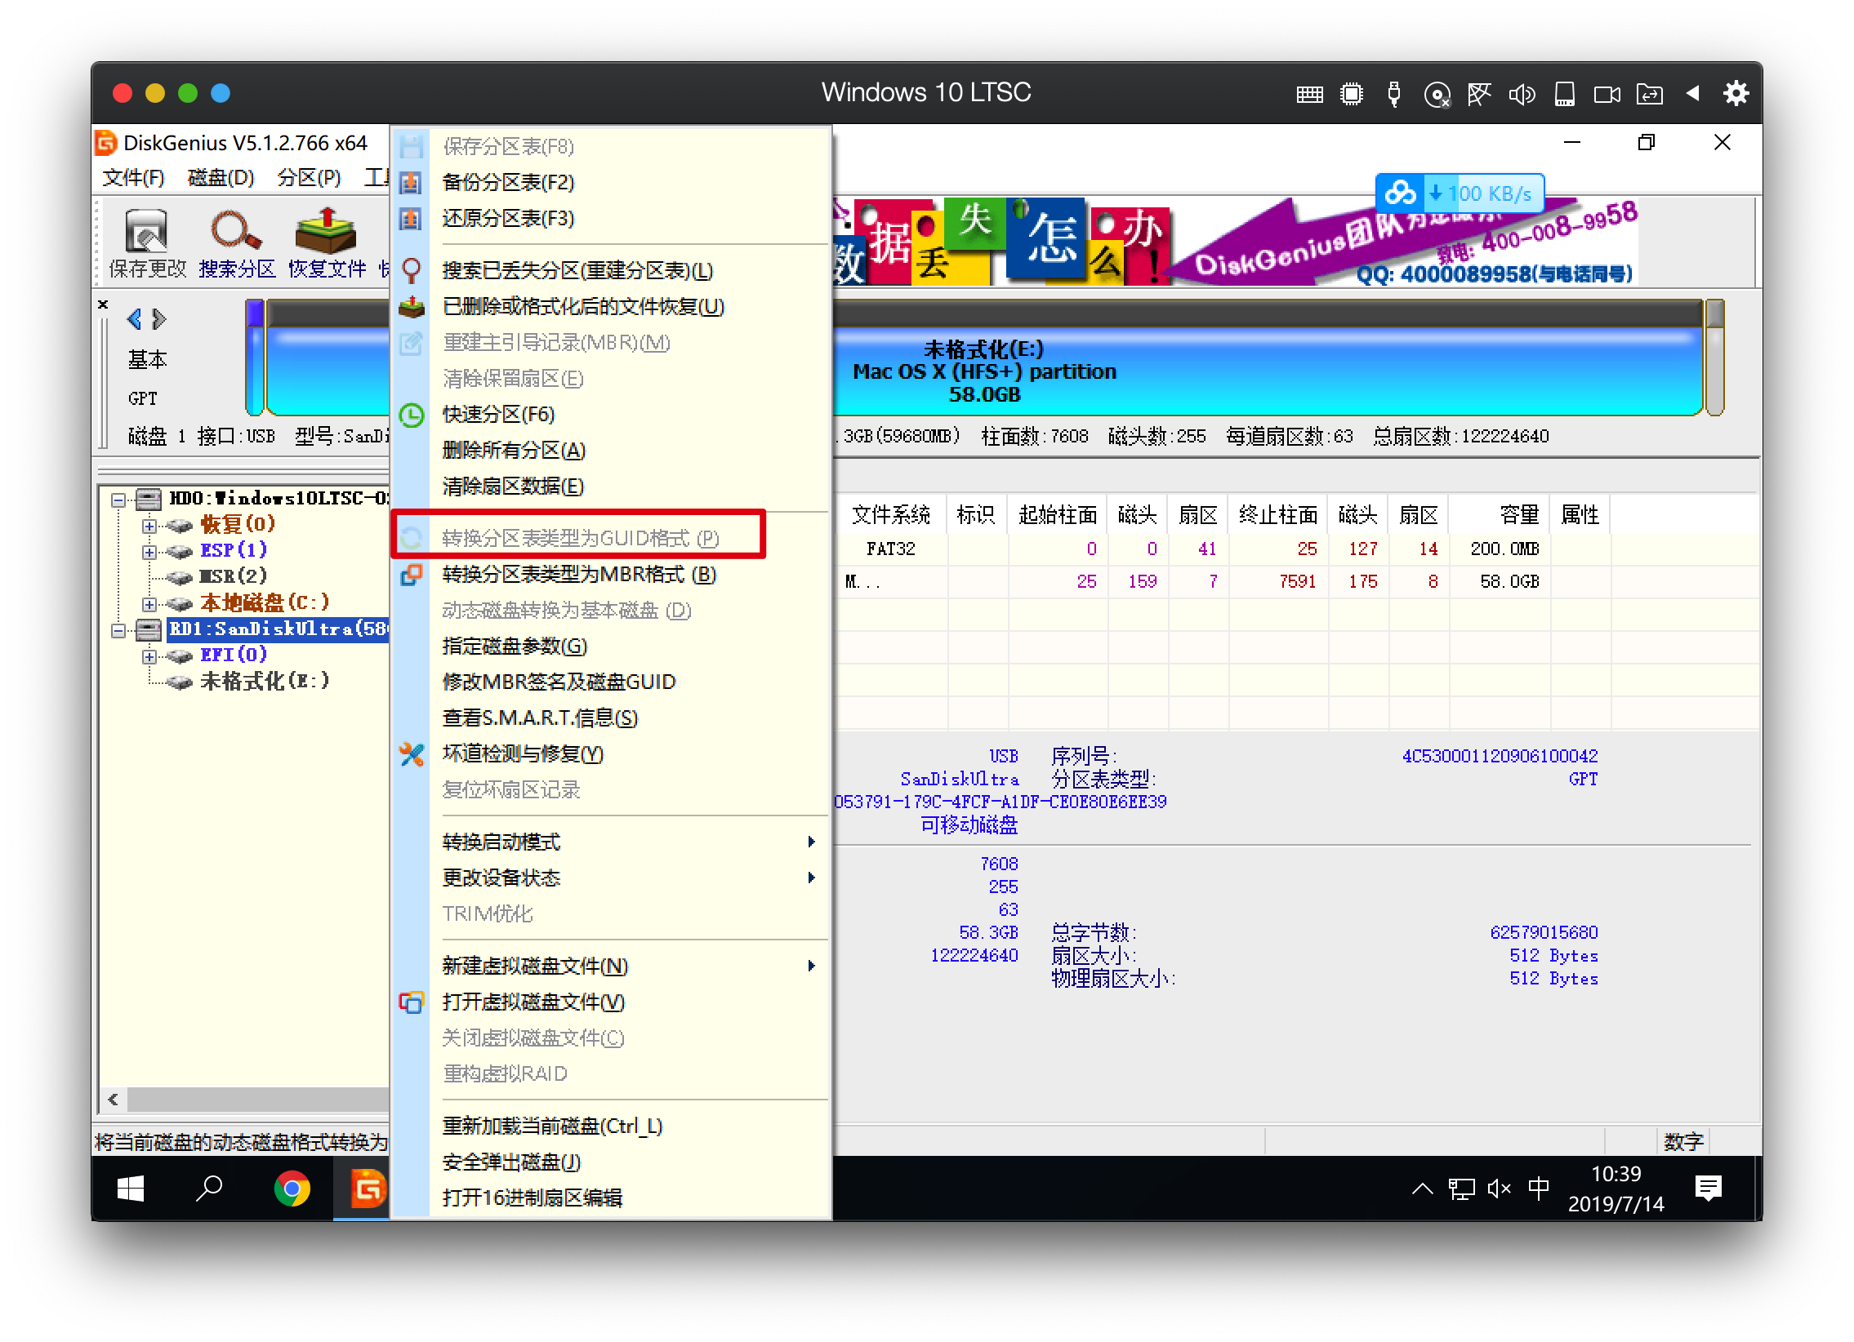The image size is (1854, 1342).
Task: Click the 恢复文件 toolbar icon
Action: tap(326, 242)
